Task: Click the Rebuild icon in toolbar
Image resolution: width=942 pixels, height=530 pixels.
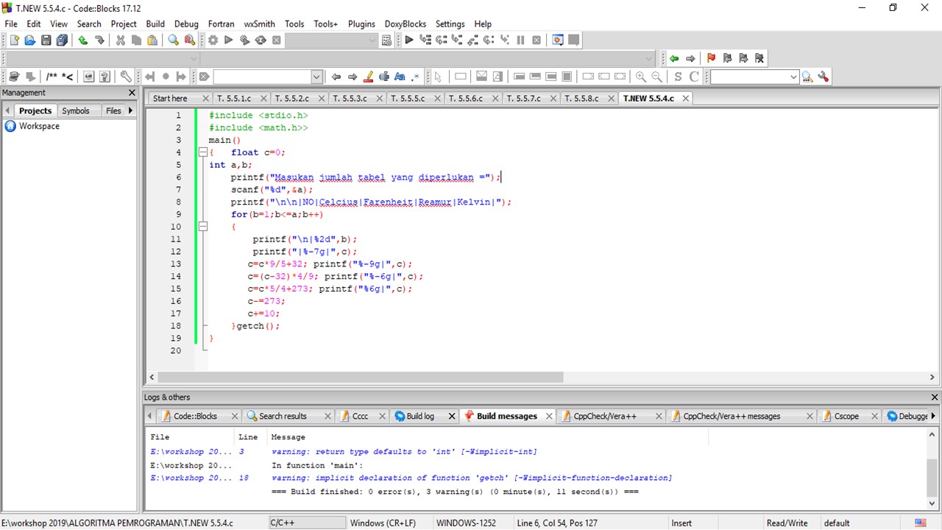Action: [261, 40]
